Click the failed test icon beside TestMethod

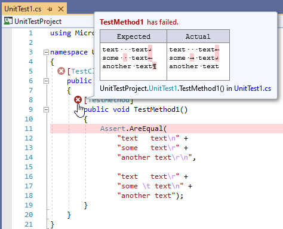[x=78, y=100]
